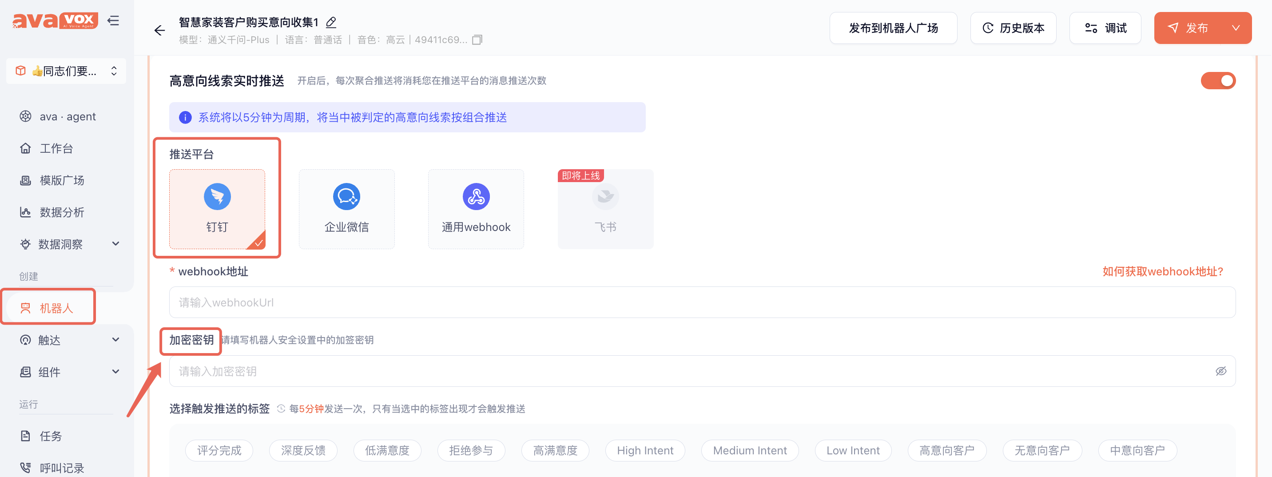Focus the webhook地址 input field
The width and height of the screenshot is (1272, 477).
coord(702,302)
